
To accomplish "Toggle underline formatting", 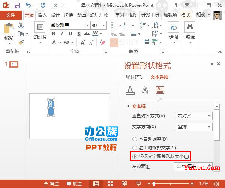I will pyautogui.click(x=70, y=34).
